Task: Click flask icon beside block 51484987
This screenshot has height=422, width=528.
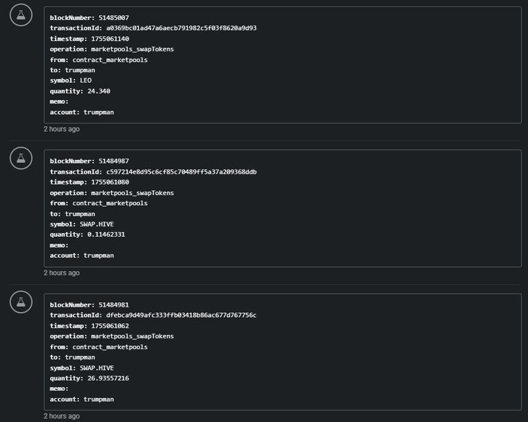Action: coord(21,159)
